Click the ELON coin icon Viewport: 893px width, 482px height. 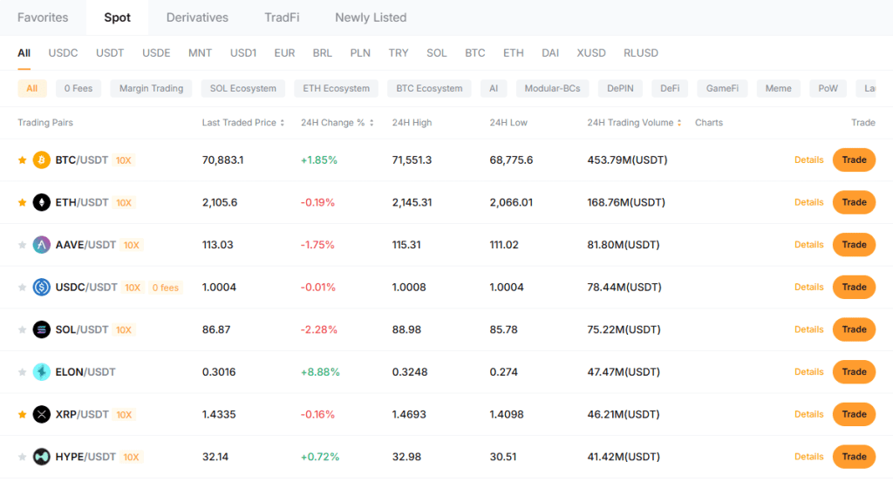(42, 372)
